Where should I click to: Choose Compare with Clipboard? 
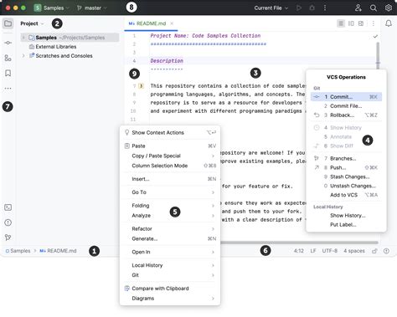[x=170, y=289]
